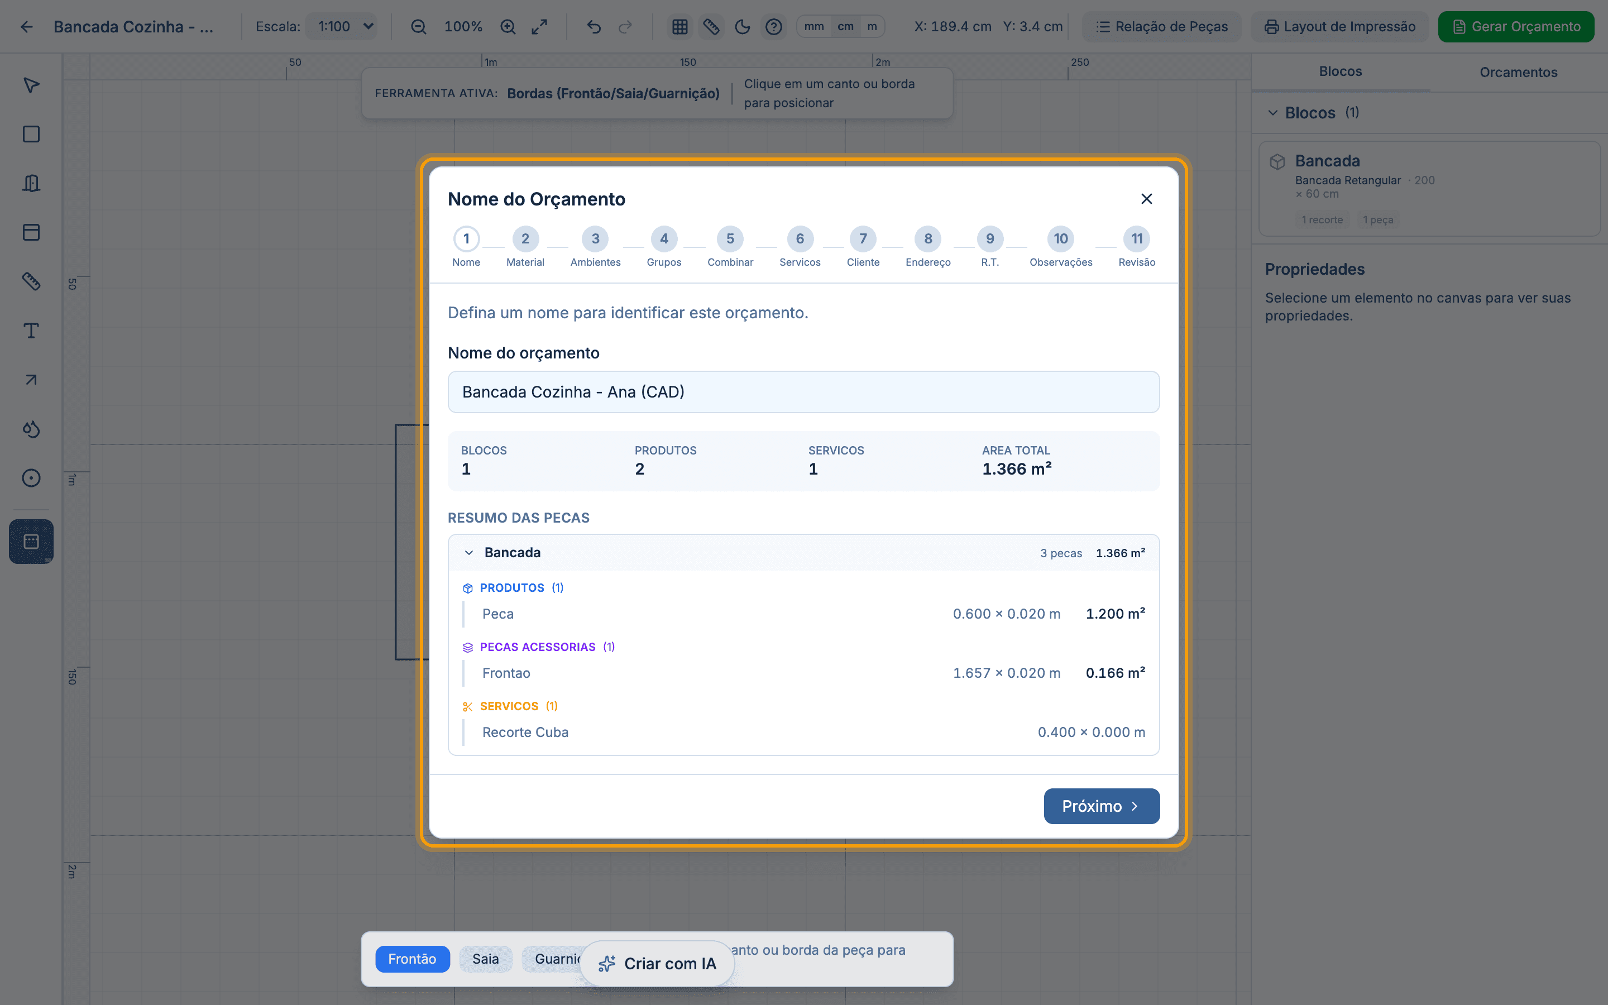Select the Bancada block card
The image size is (1608, 1005).
(x=1429, y=189)
